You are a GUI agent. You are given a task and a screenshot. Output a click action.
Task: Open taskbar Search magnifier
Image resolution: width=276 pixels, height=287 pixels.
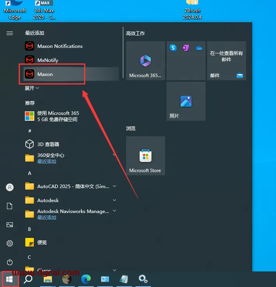28,279
